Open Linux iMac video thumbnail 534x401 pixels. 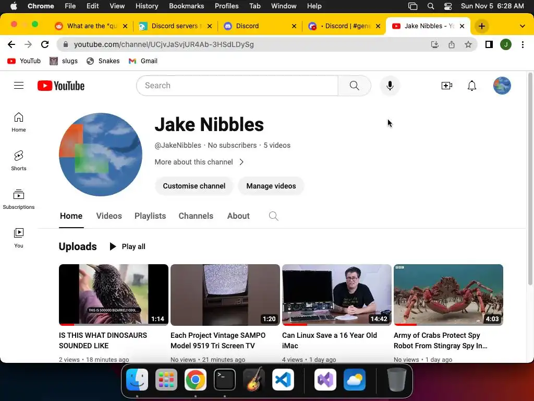click(337, 295)
